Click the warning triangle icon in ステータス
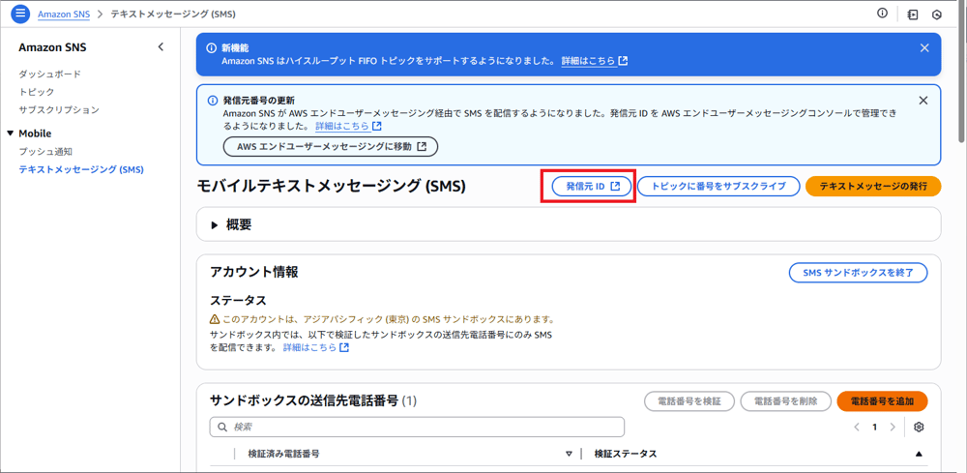Screen dimensions: 967x473 (x=215, y=320)
